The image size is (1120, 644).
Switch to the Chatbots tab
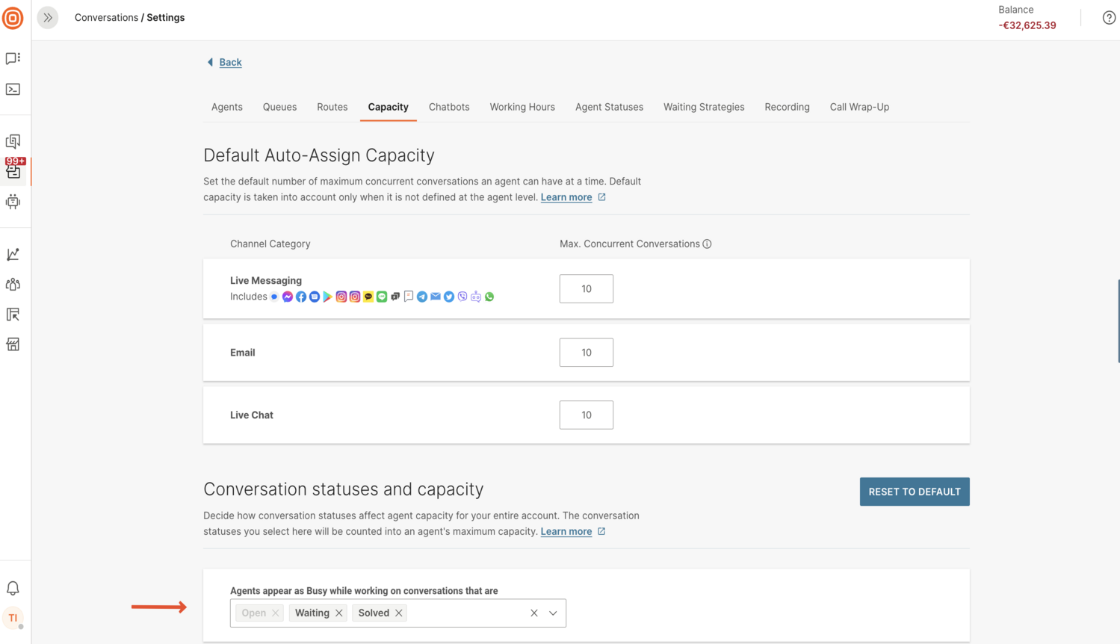(449, 107)
